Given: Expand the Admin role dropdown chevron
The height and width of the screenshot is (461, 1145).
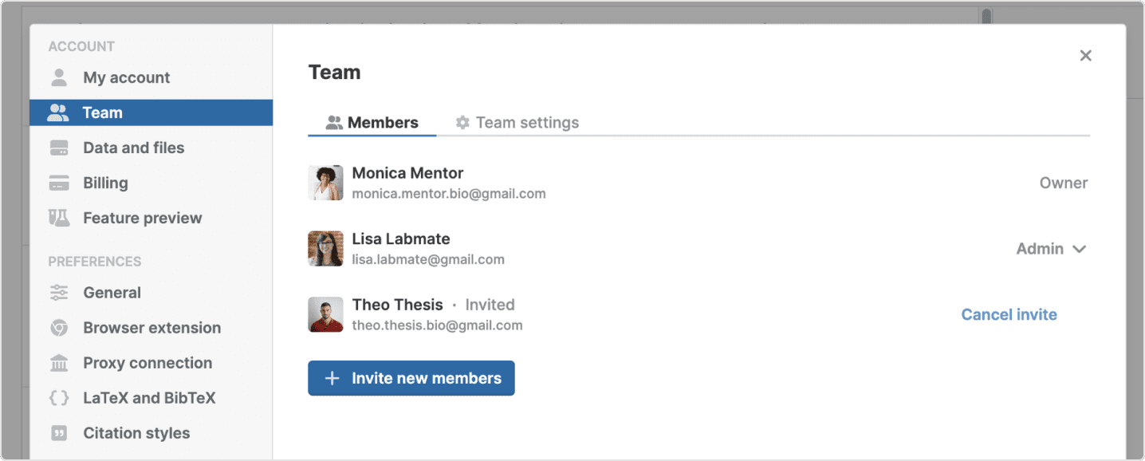Looking at the screenshot, I should tap(1080, 249).
